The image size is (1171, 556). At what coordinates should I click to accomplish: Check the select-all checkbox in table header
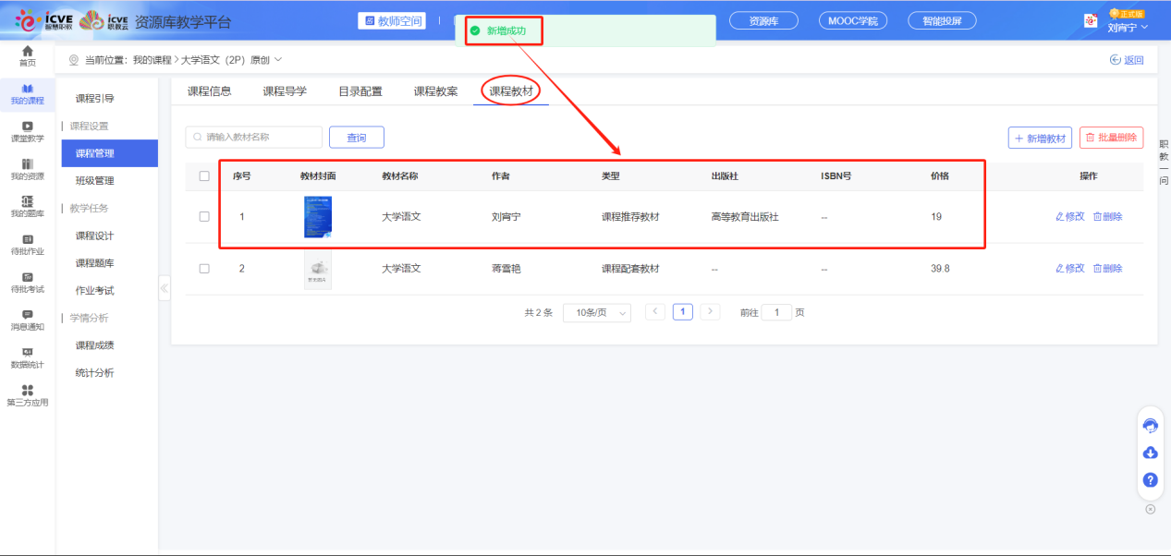pyautogui.click(x=204, y=175)
